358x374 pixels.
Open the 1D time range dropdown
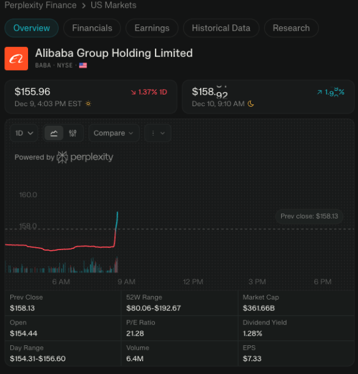coord(24,133)
